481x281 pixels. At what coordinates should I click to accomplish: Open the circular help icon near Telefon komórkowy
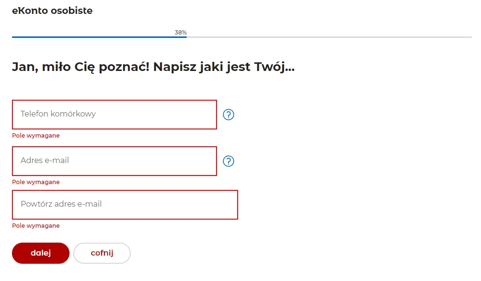click(x=229, y=115)
